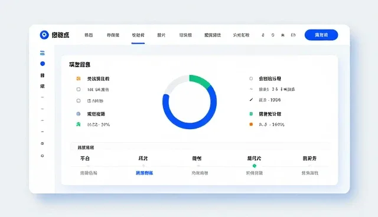
Task: Click the blue pill button in the header
Action: click(321, 35)
